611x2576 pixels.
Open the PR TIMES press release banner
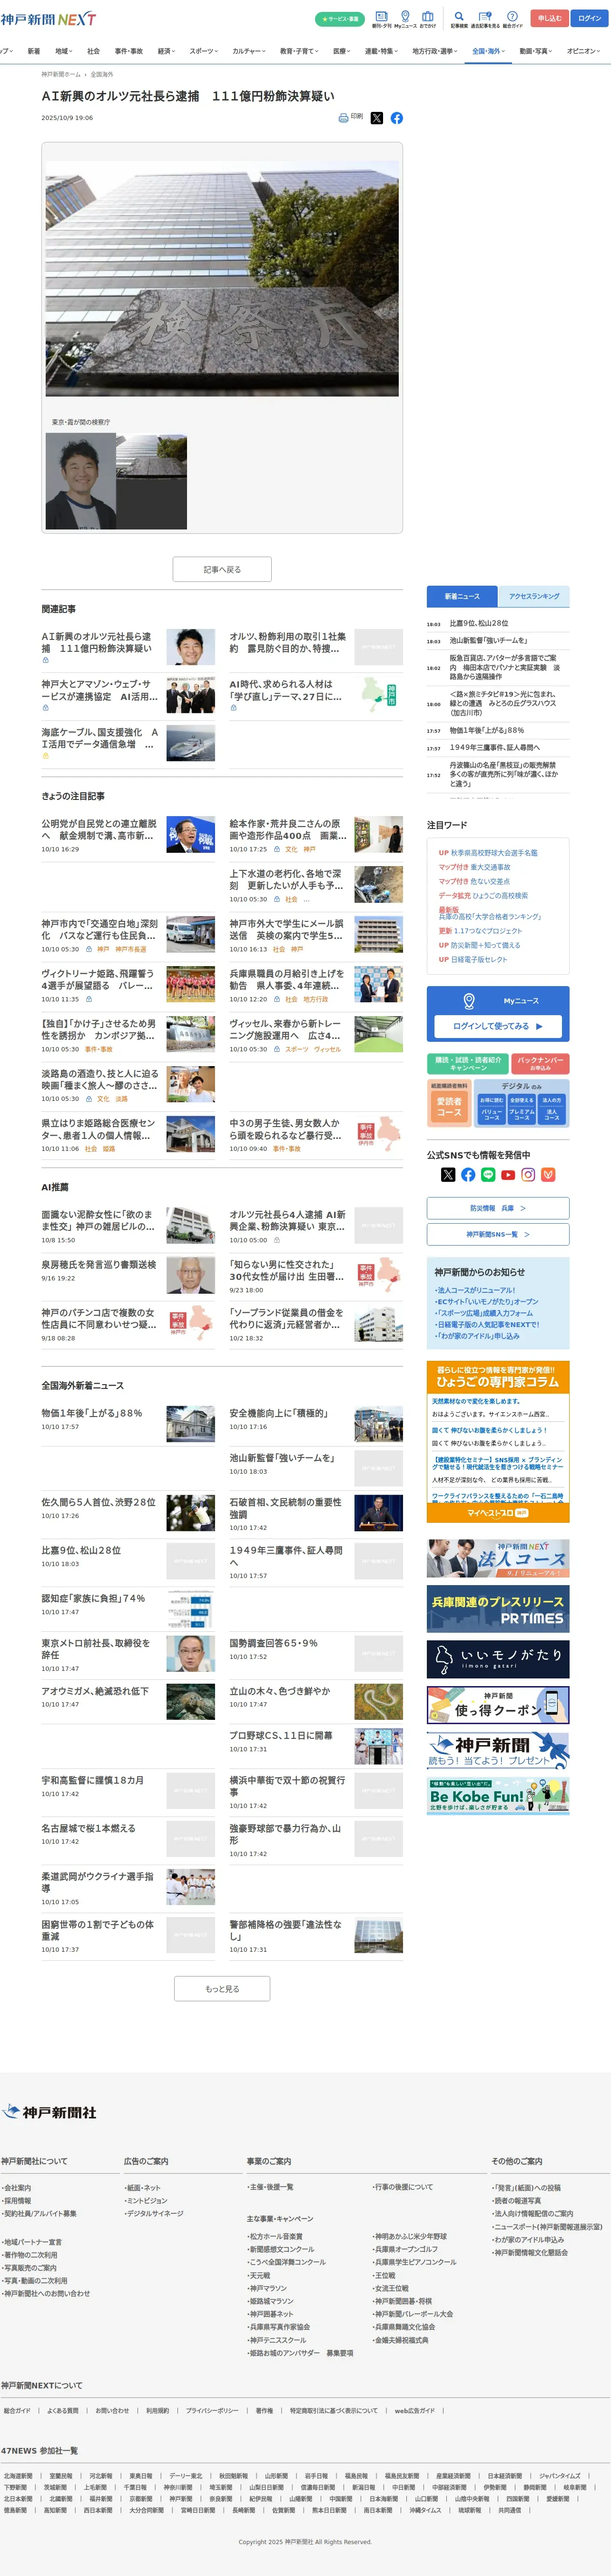point(498,1609)
